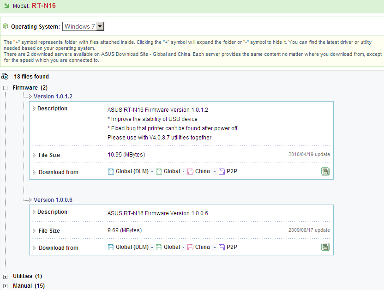
Task: Open the Operating System dropdown
Action: [83, 26]
